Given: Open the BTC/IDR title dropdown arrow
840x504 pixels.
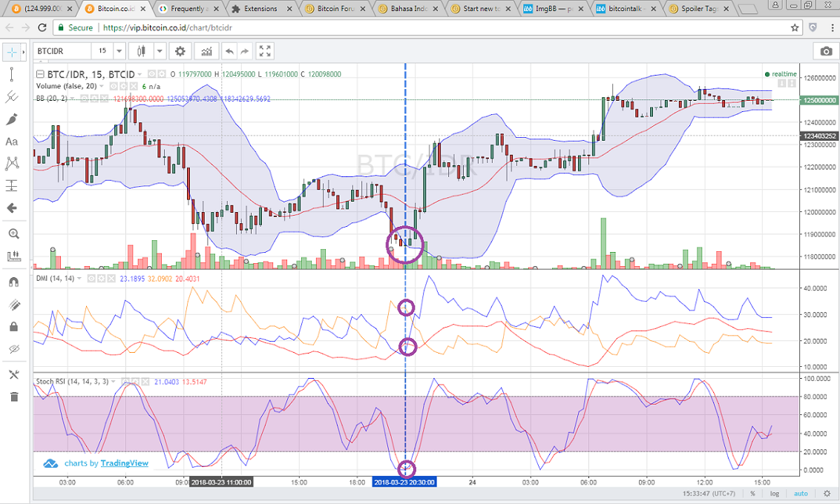Looking at the screenshot, I should (140, 74).
